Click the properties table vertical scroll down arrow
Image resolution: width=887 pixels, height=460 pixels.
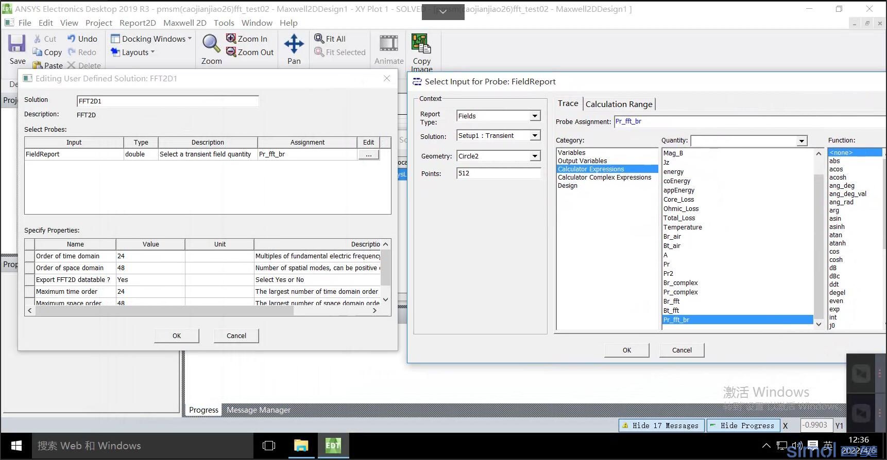385,299
